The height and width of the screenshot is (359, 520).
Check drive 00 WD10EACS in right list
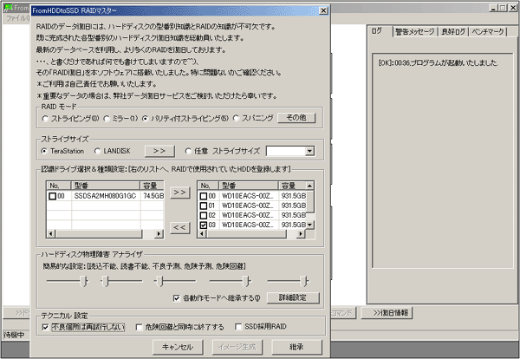pos(204,196)
